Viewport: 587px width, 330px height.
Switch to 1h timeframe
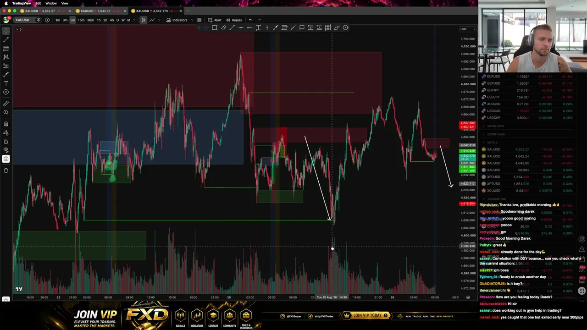click(x=99, y=20)
